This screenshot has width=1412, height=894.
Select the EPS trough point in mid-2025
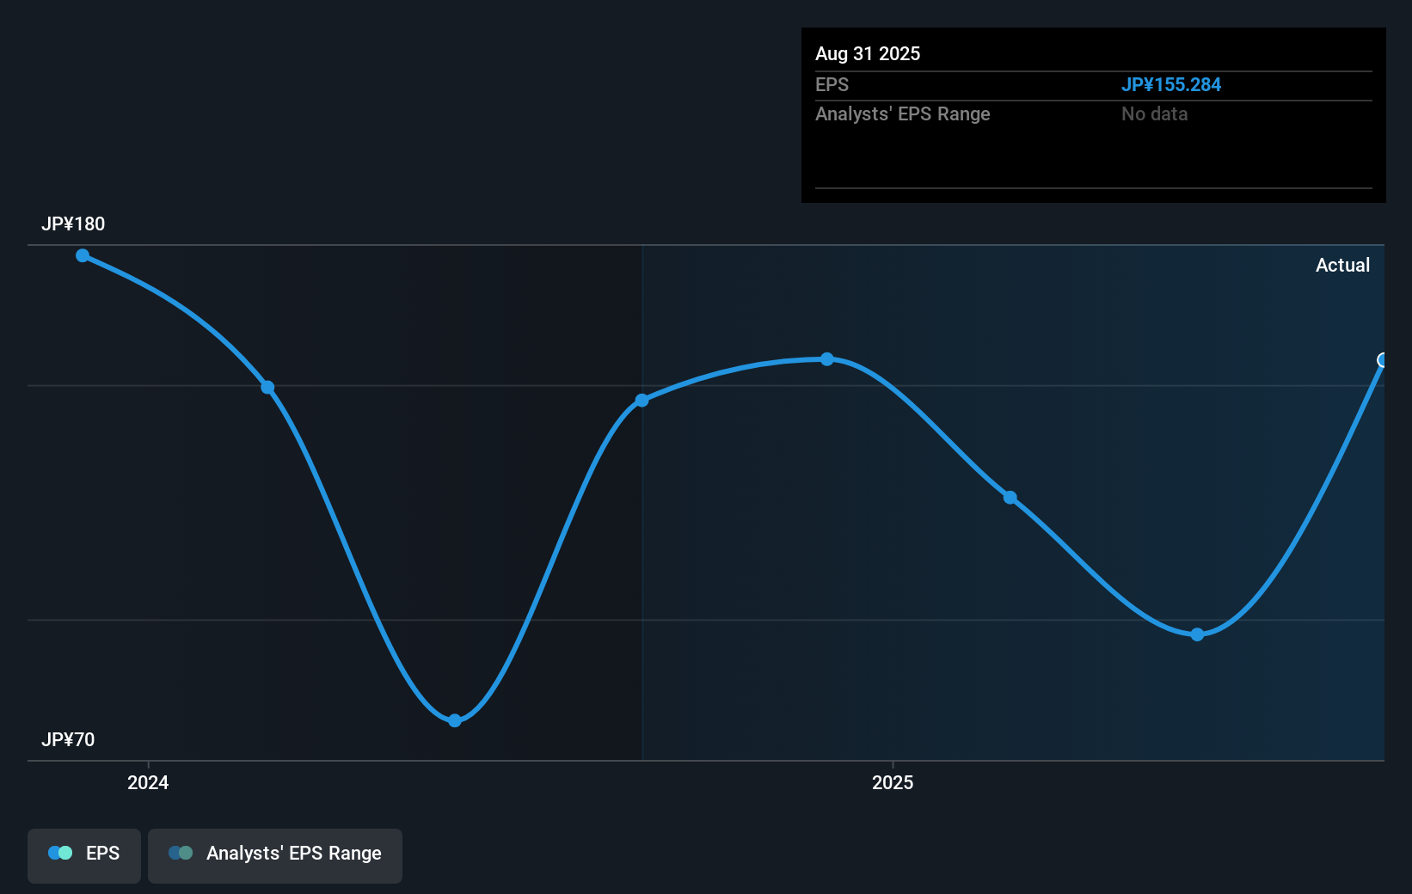(x=1197, y=634)
